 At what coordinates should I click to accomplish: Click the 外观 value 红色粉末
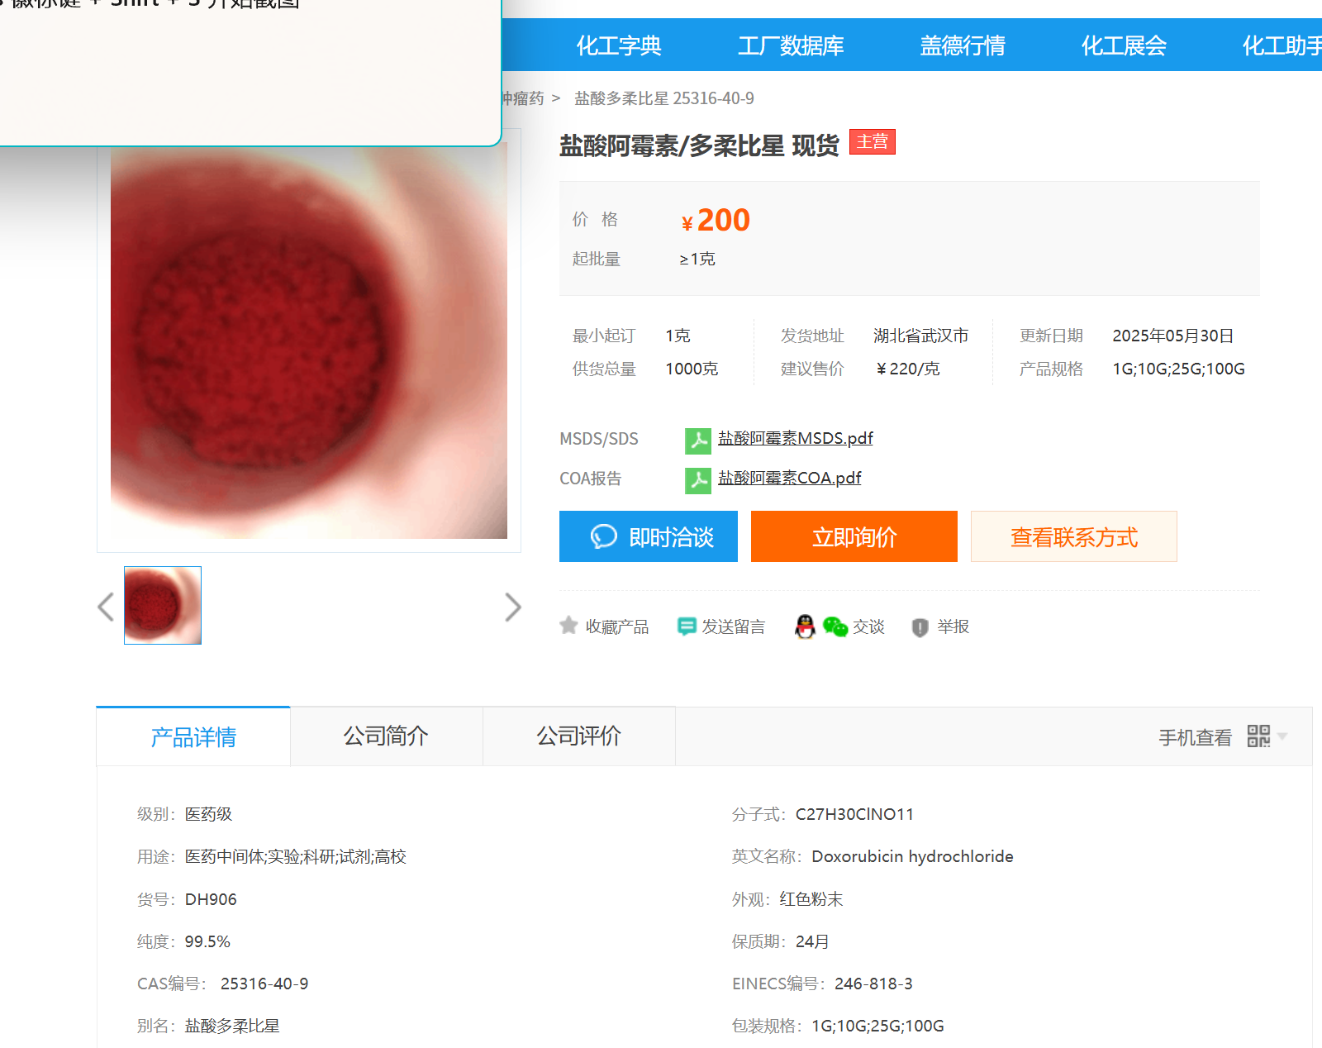coord(811,899)
